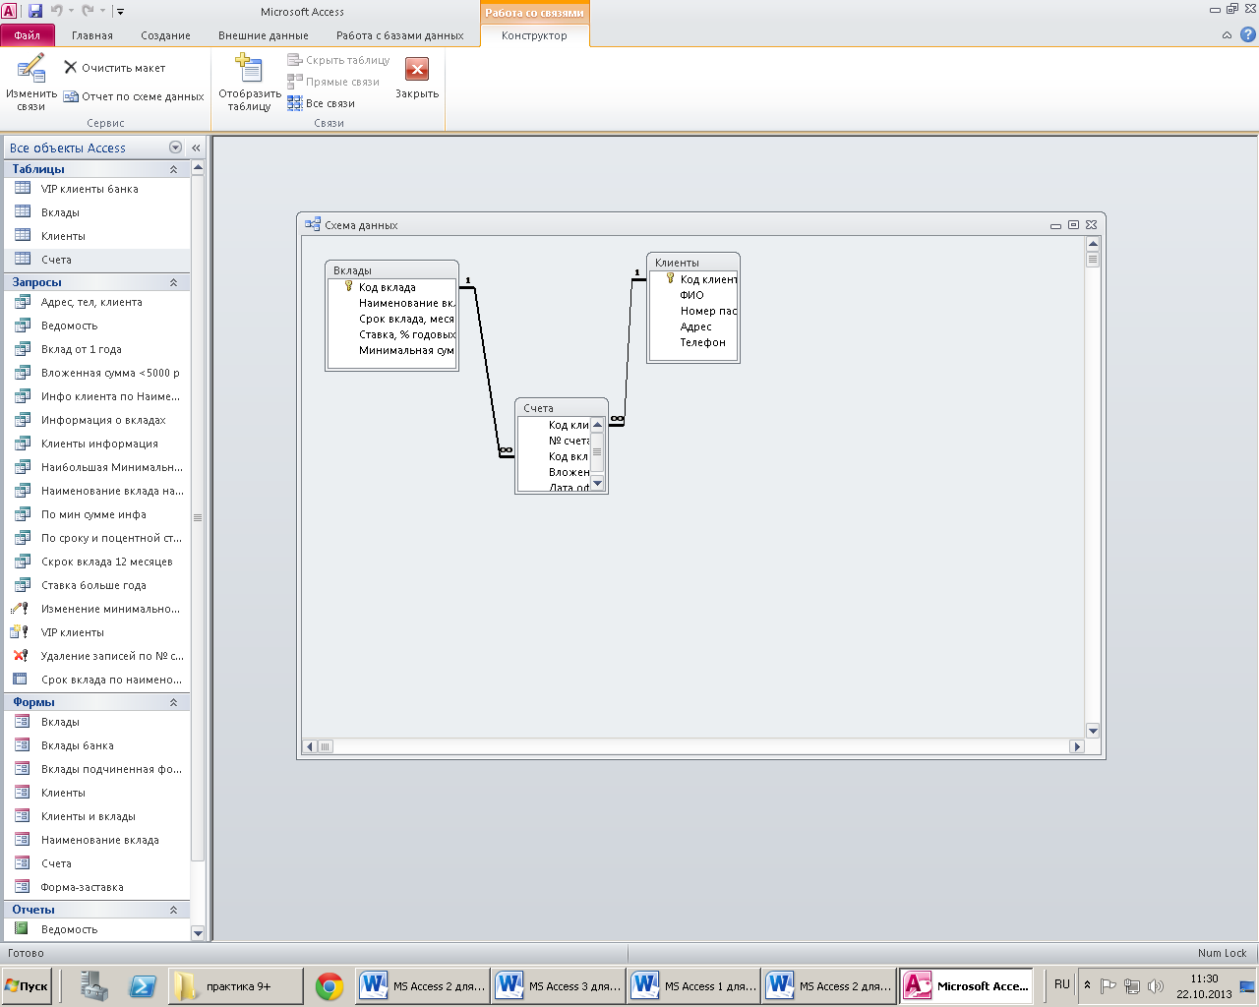Collapse the Таблицы group
The image size is (1259, 1007).
[173, 169]
